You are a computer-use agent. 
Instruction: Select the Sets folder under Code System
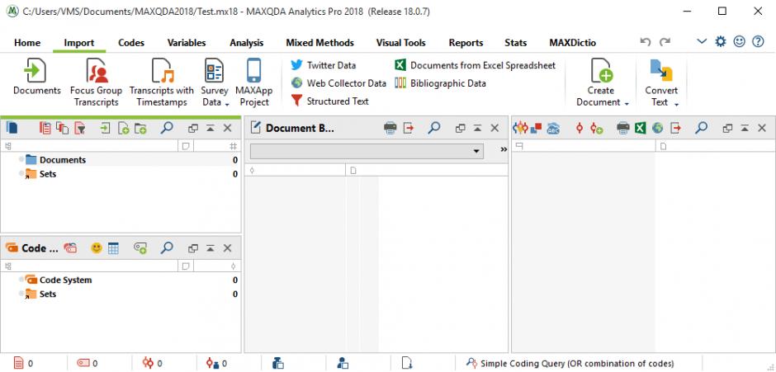(x=48, y=294)
